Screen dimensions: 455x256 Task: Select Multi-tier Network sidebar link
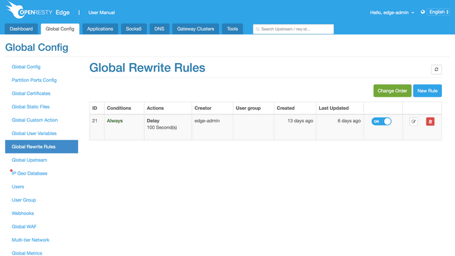pos(31,240)
